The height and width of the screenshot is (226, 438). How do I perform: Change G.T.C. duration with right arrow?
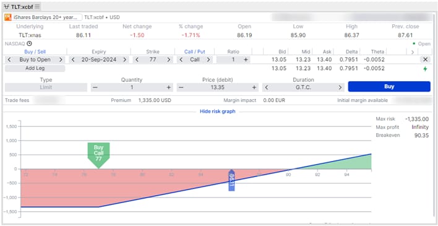(340, 87)
